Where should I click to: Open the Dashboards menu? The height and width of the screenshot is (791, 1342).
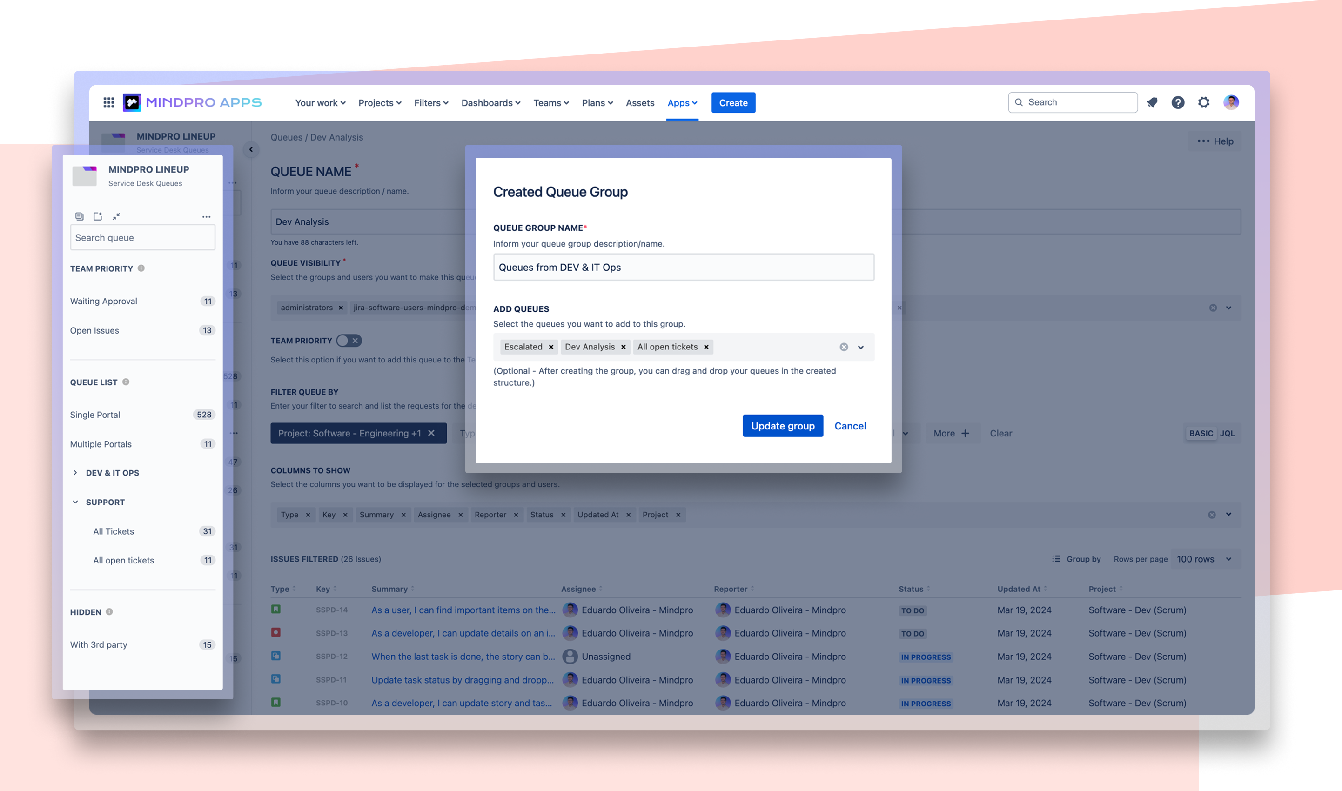[490, 102]
